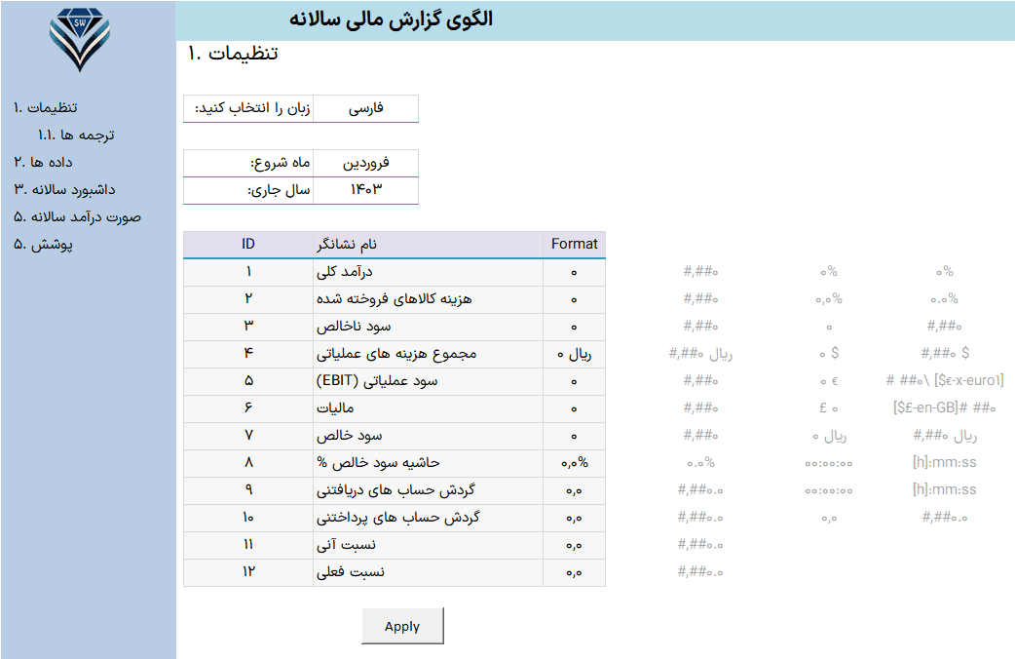Click the زبان را انتخاب کنید: label
The width and height of the screenshot is (1015, 659).
252,108
